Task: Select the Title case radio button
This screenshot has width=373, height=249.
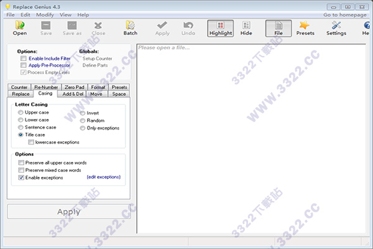Action: [x=21, y=134]
